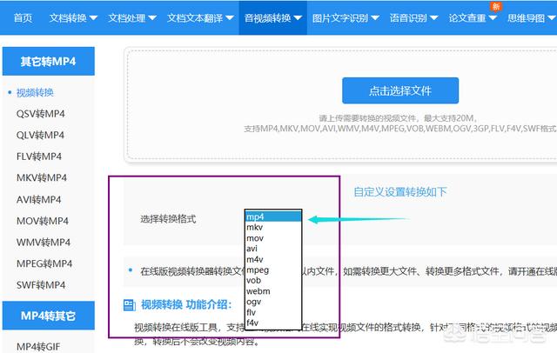Open QSV转MP4 in the sidebar
The width and height of the screenshot is (557, 353).
click(x=40, y=114)
